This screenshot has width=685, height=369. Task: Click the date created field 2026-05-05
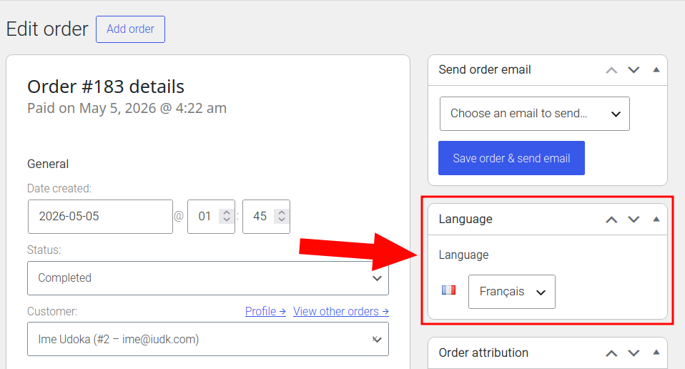point(100,217)
